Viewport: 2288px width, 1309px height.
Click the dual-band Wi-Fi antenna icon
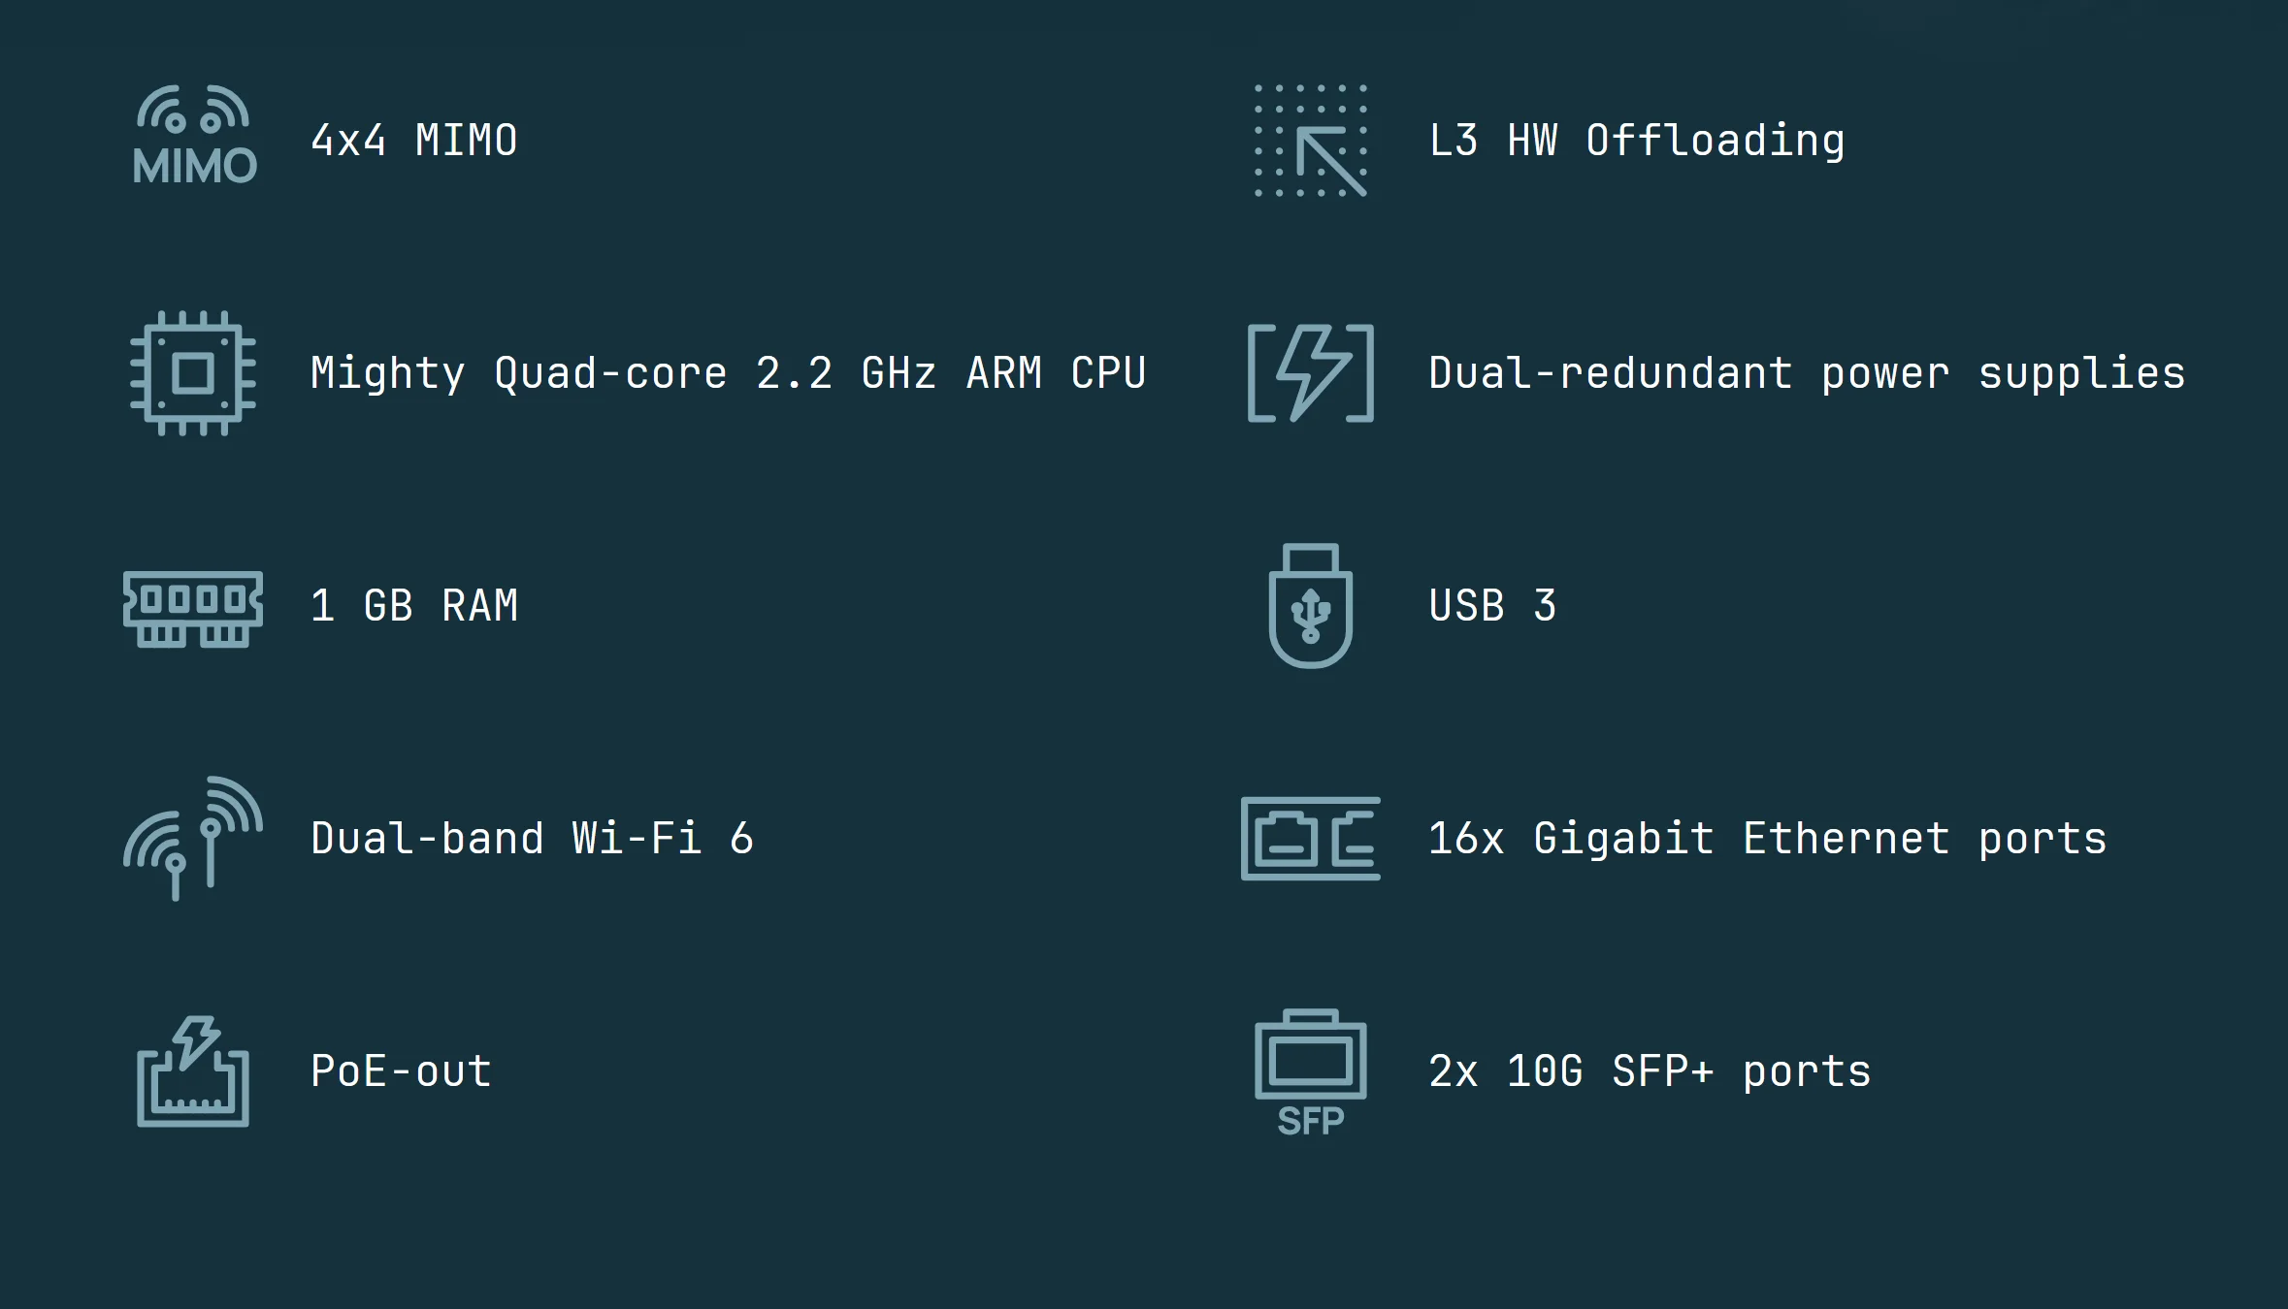(x=193, y=839)
